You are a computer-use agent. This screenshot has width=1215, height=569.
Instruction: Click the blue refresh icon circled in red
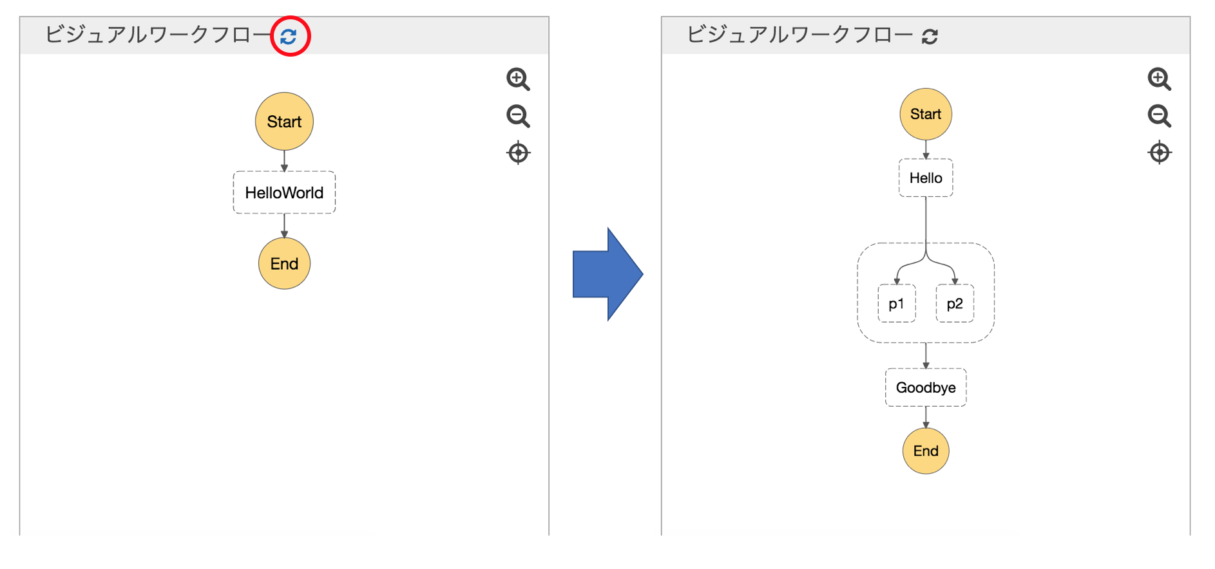click(x=289, y=37)
